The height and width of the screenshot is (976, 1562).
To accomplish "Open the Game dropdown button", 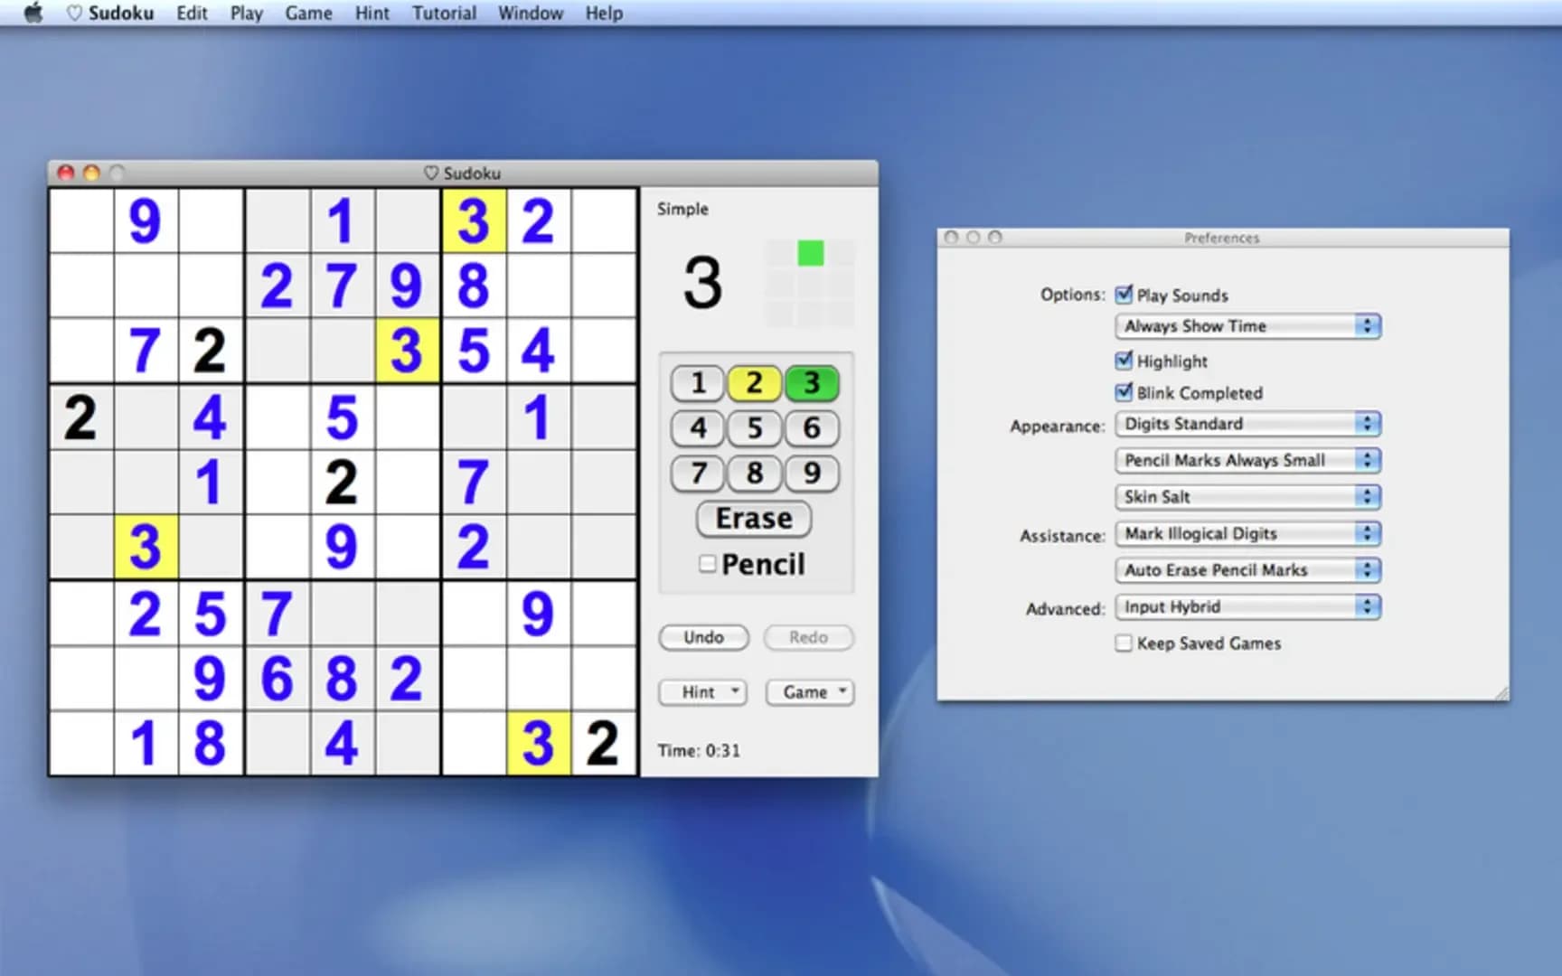I will (810, 692).
